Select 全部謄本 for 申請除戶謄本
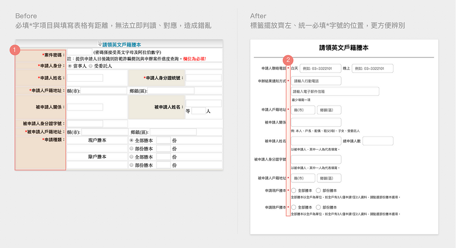 click(x=294, y=207)
